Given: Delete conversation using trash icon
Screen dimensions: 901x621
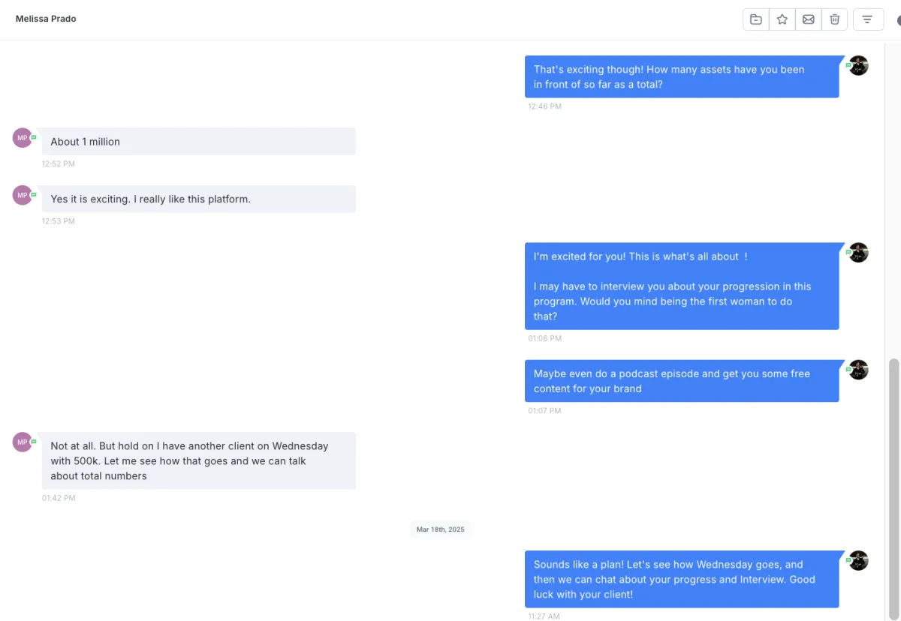Looking at the screenshot, I should point(835,19).
